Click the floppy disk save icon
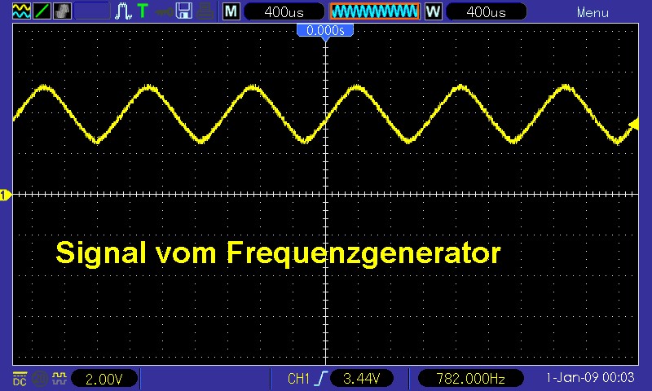The image size is (652, 391). 184,11
